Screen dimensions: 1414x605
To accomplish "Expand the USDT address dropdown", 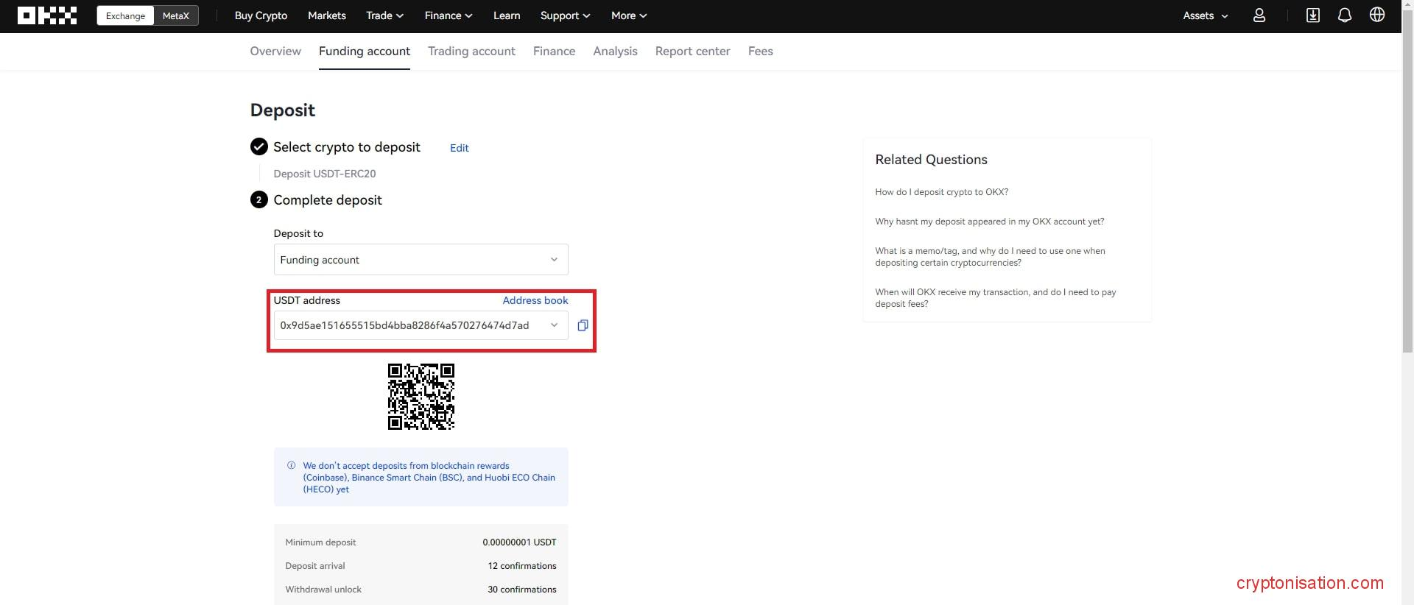I will pos(554,325).
